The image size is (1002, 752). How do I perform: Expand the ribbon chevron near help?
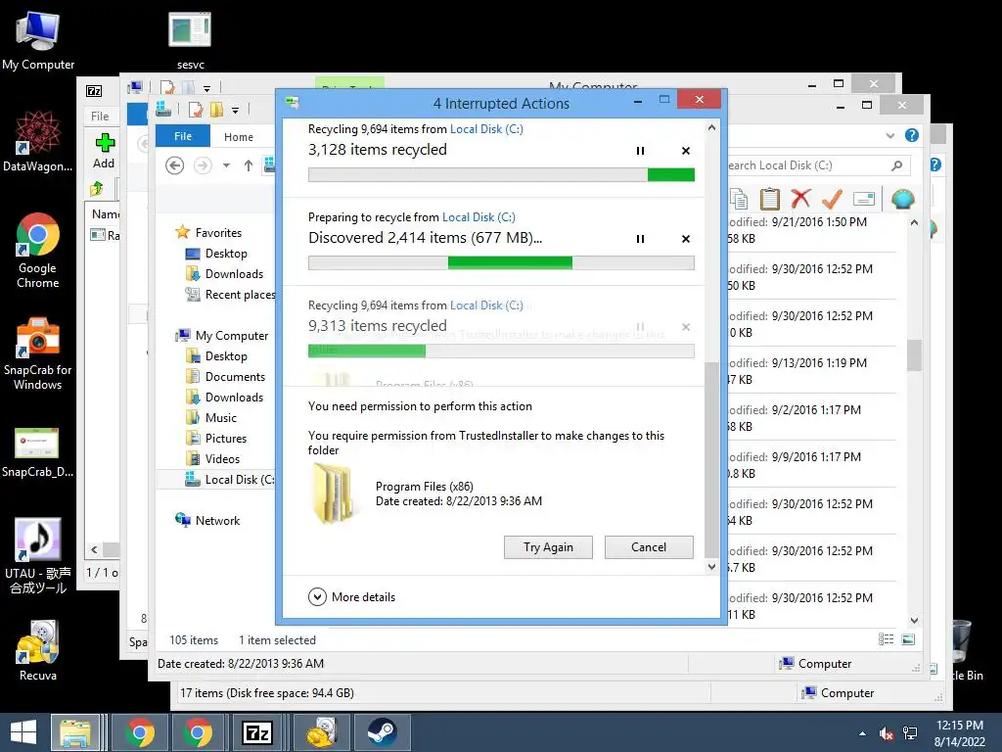(890, 135)
